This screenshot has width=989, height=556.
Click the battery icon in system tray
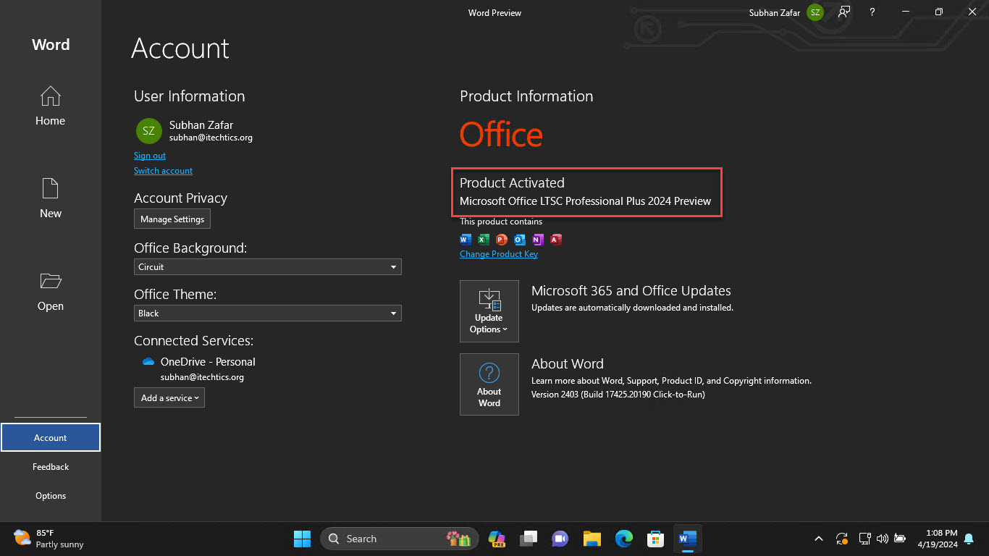click(x=900, y=539)
